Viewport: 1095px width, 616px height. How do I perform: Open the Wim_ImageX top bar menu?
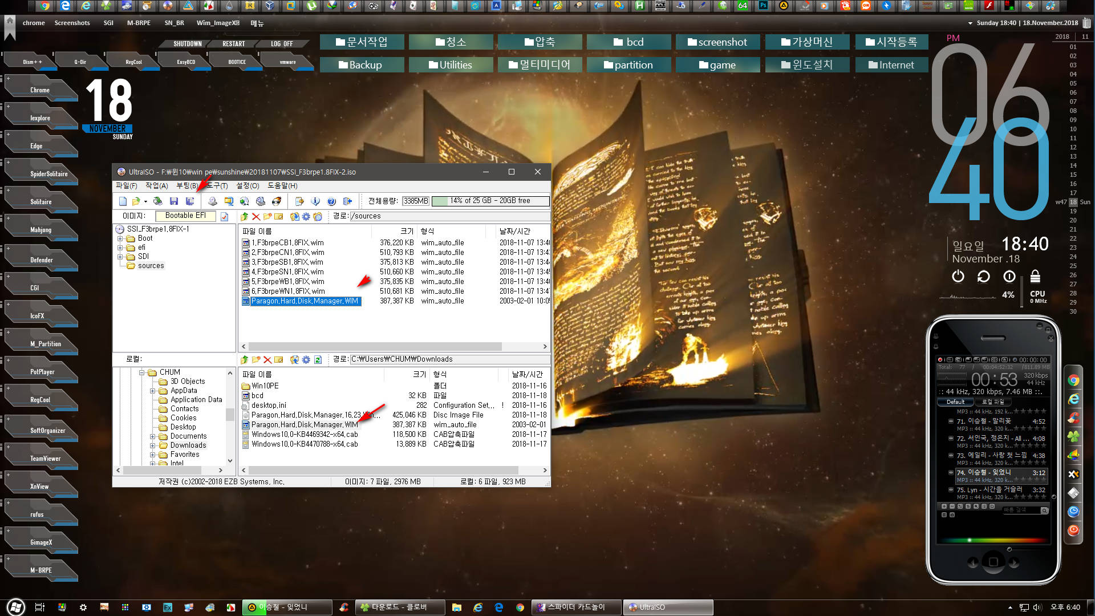(x=218, y=23)
